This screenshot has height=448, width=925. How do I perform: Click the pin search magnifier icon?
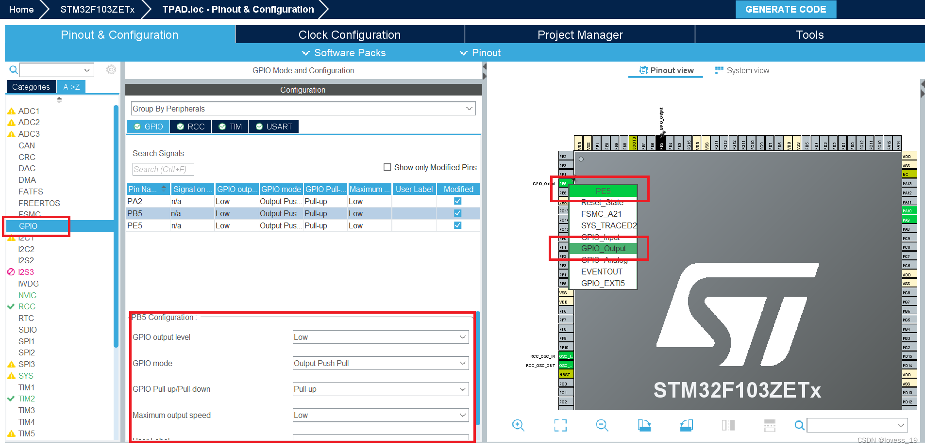(x=799, y=425)
